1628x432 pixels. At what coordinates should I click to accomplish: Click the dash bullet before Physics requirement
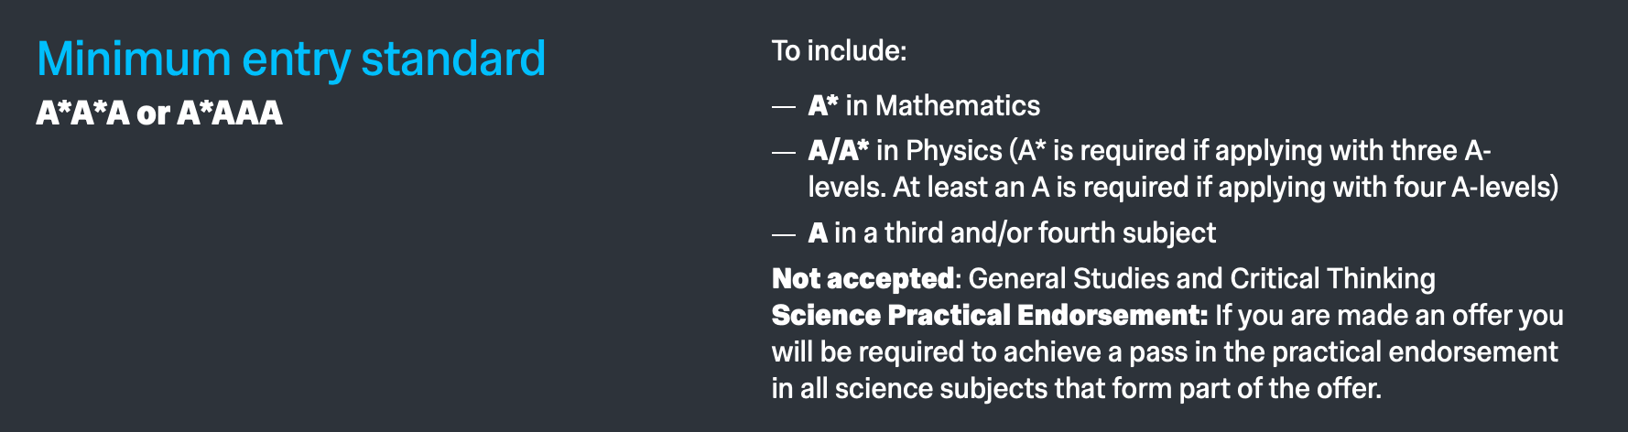783,151
